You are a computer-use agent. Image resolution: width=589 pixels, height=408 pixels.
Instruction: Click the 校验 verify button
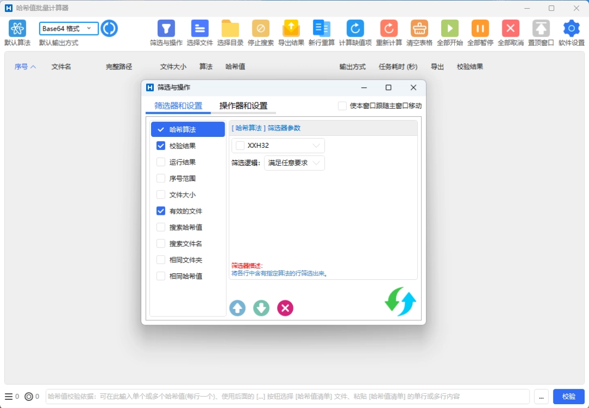tap(568, 397)
